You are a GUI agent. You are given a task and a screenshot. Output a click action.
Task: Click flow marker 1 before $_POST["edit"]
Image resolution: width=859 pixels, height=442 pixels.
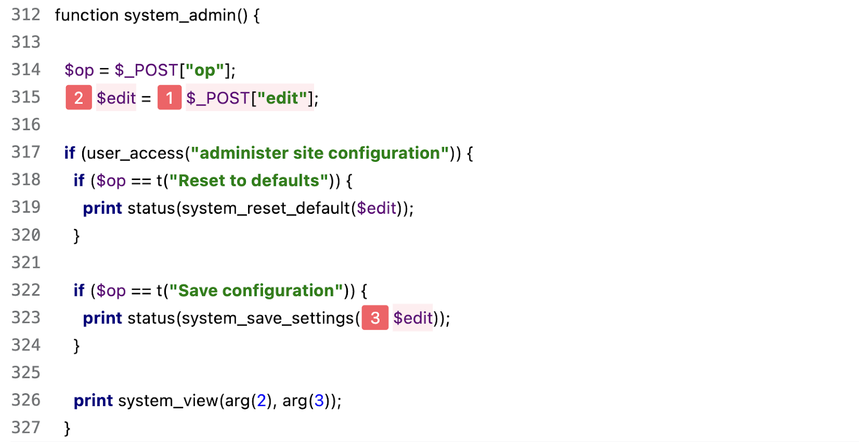coord(170,98)
